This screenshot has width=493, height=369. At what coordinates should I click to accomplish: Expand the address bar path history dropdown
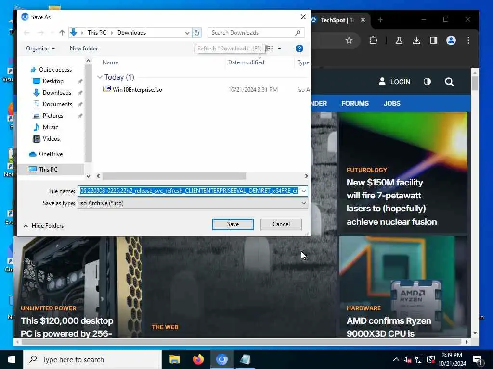[187, 33]
